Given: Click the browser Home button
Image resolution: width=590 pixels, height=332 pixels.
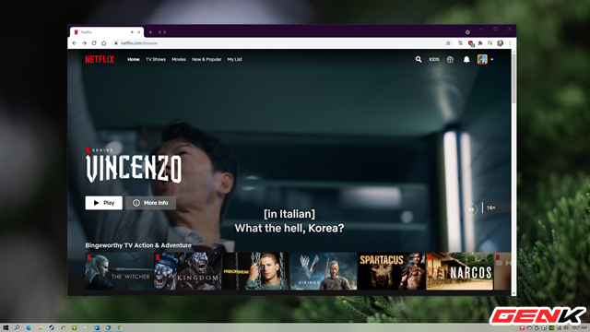Looking at the screenshot, I should pyautogui.click(x=104, y=43).
